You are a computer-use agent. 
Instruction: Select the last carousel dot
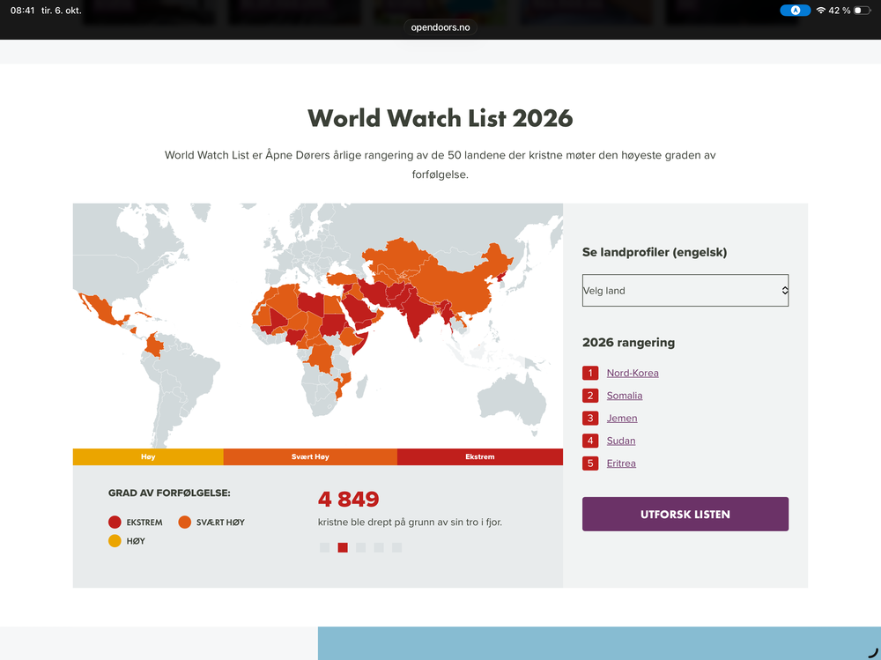click(x=396, y=547)
